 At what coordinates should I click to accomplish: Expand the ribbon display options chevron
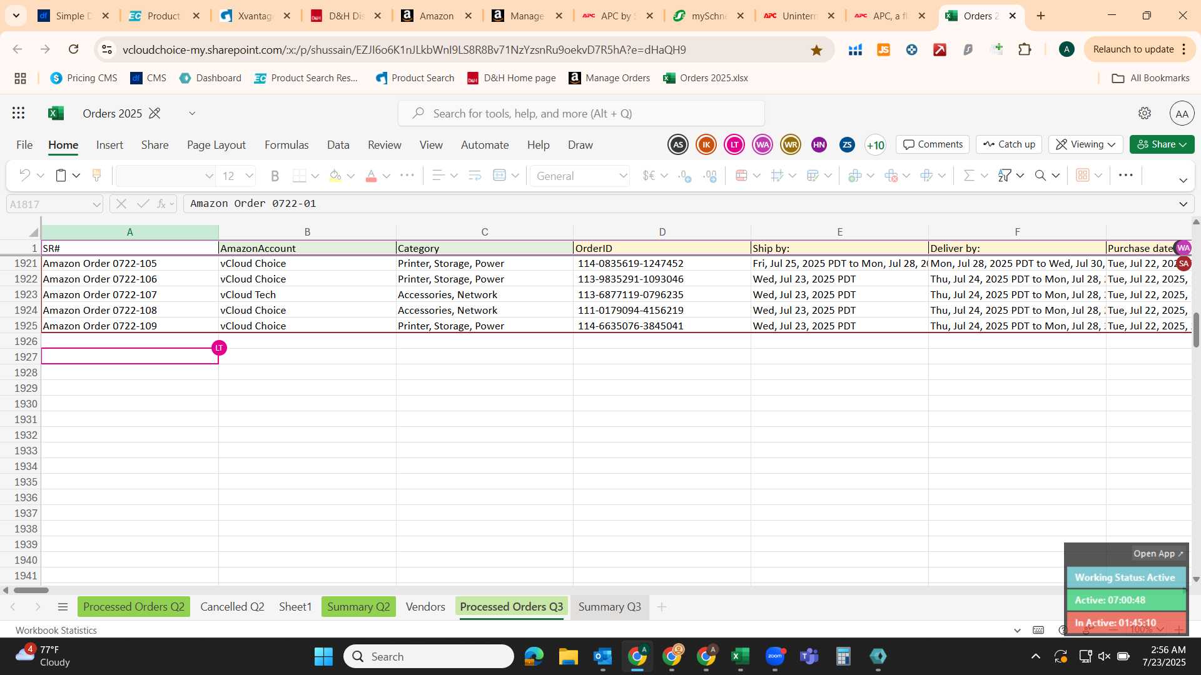(x=1183, y=181)
